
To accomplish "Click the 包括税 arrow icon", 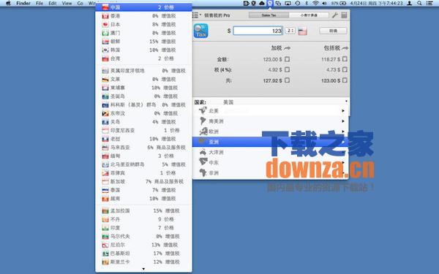I will pyautogui.click(x=345, y=48).
